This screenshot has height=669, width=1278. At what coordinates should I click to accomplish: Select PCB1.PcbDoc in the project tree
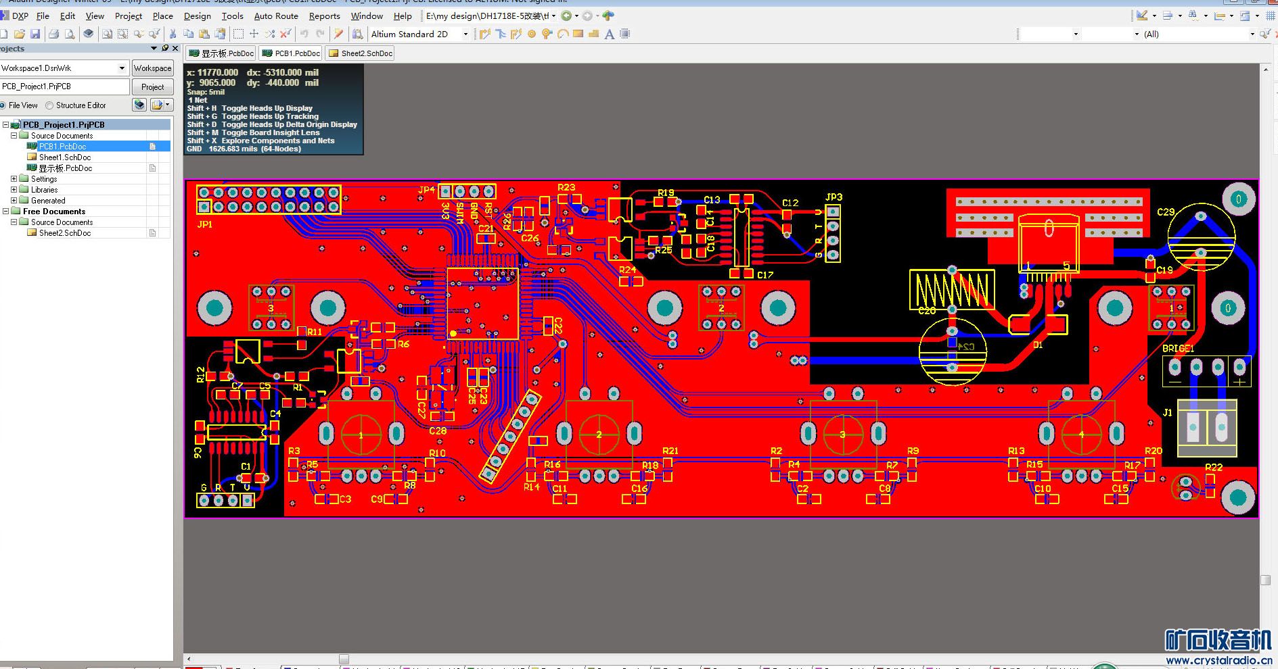62,147
